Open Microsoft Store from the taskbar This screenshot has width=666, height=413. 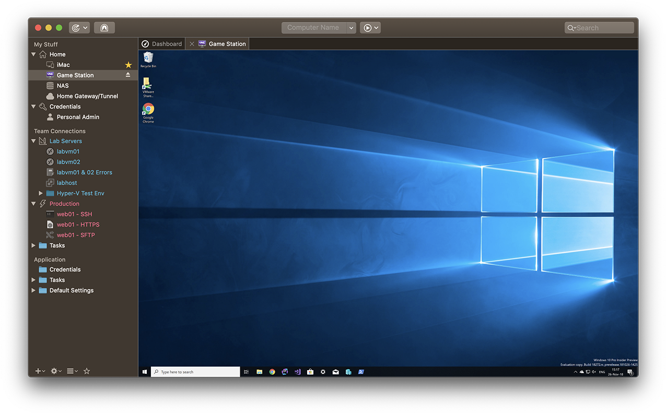click(310, 372)
